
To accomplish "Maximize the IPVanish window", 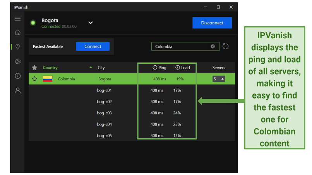I will tap(218, 7).
